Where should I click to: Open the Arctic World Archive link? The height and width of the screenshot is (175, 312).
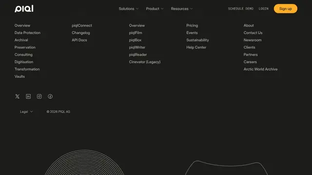click(x=260, y=69)
